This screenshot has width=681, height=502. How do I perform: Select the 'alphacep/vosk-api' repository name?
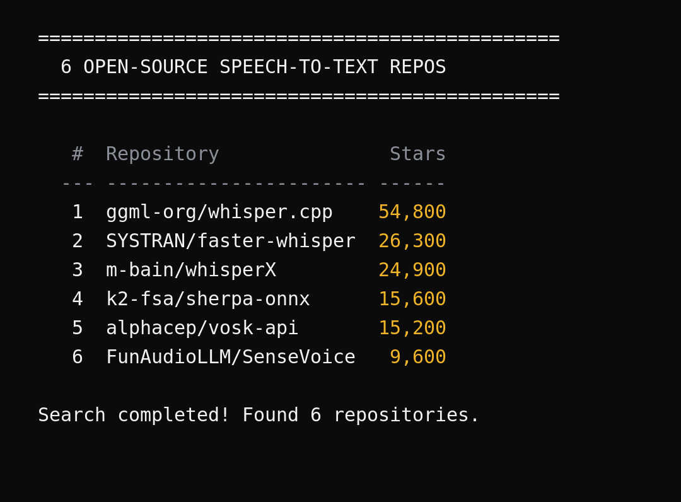point(202,328)
